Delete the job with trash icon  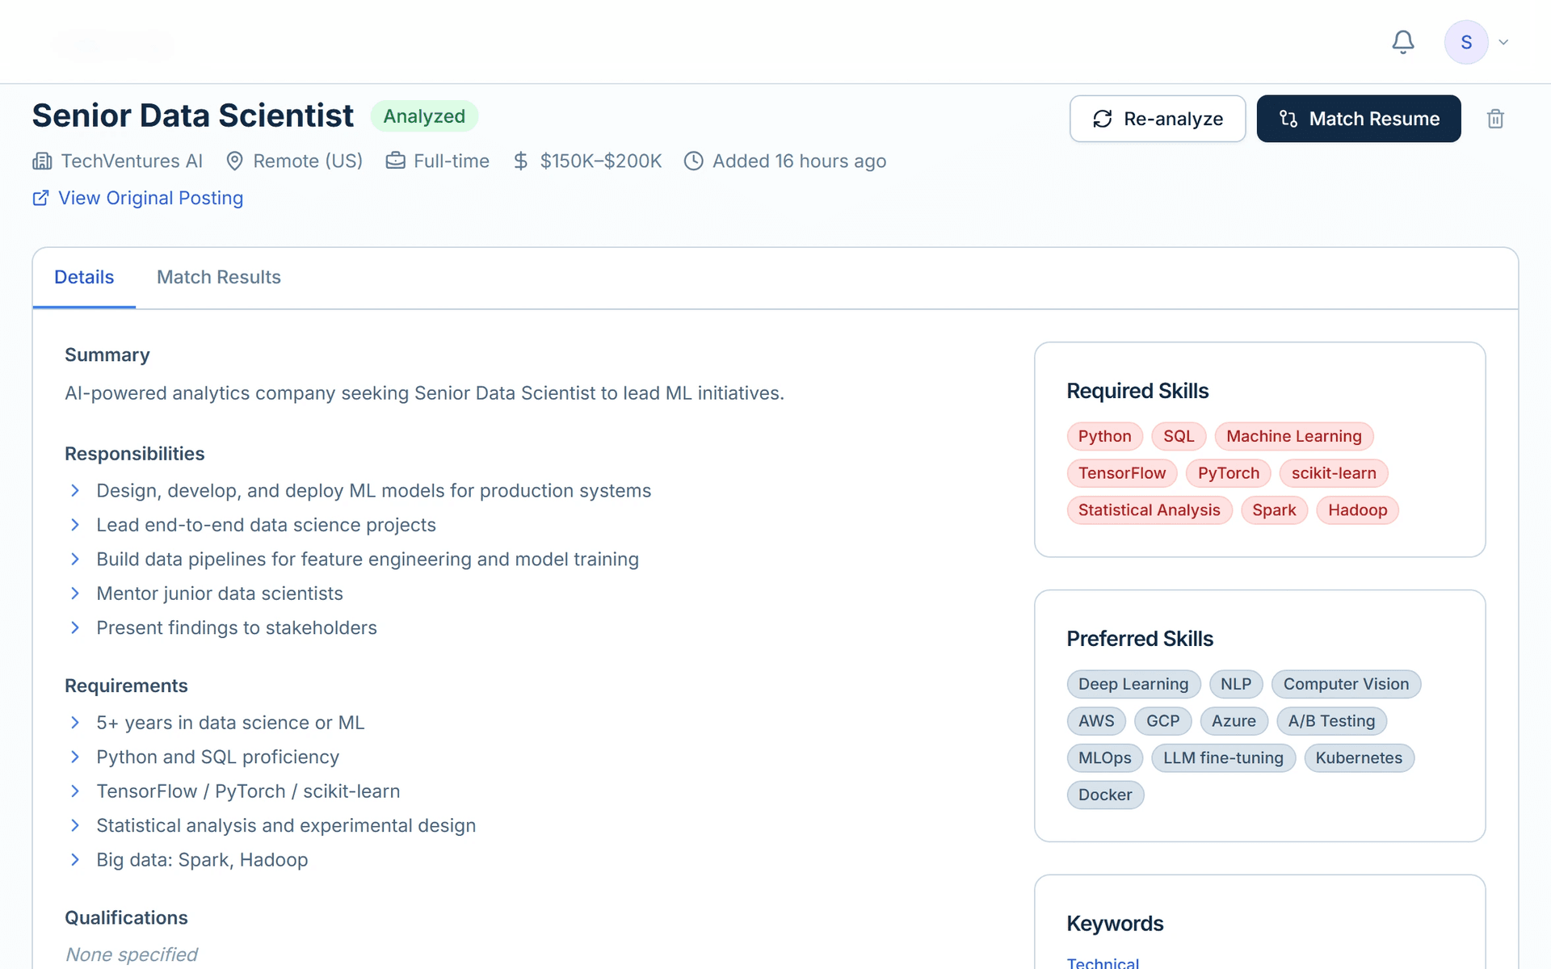1495,119
